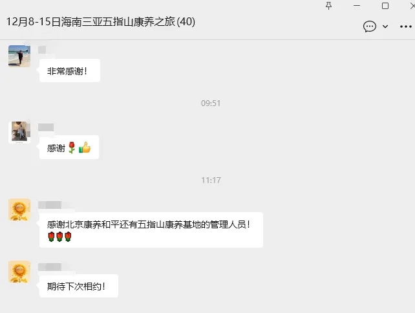Image resolution: width=415 pixels, height=313 pixels.
Task: Open the second sender's photo avatar
Action: click(19, 133)
